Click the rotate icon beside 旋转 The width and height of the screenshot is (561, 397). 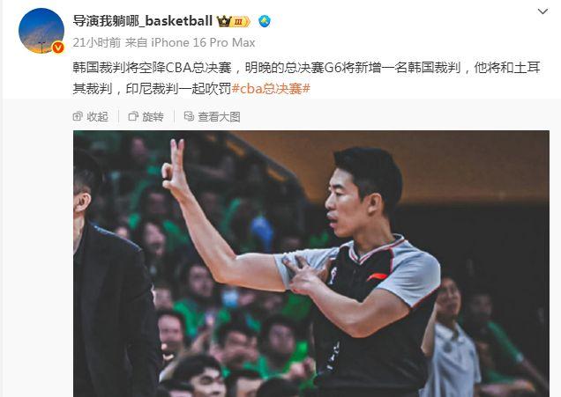133,116
